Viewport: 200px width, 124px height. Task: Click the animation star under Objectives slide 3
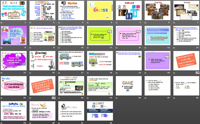[x=59, y=22]
